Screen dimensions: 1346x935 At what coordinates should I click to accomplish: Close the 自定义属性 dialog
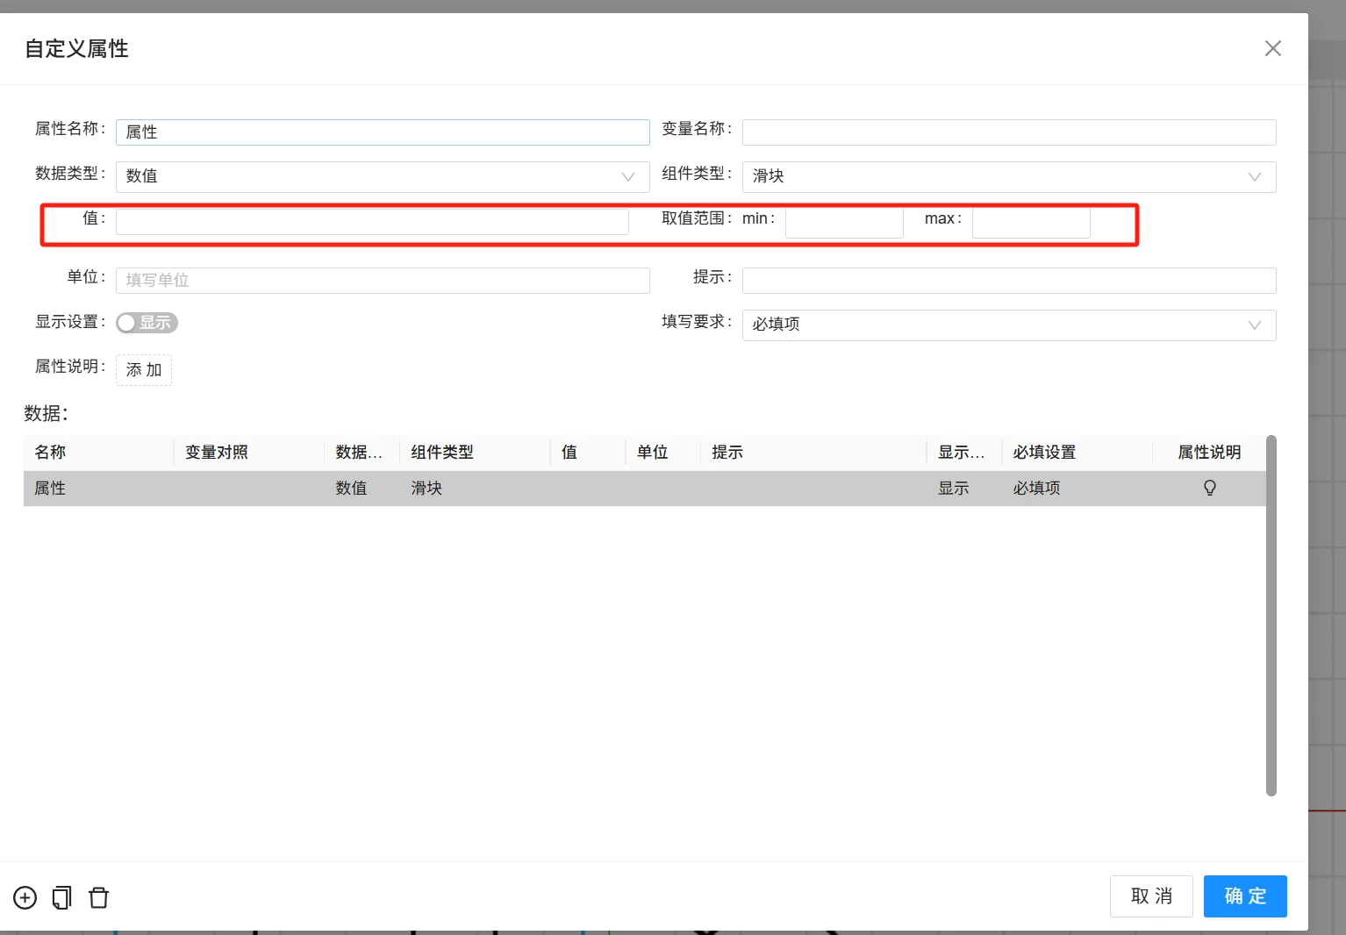1273,48
